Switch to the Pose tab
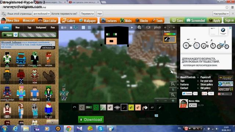 tap(53, 27)
